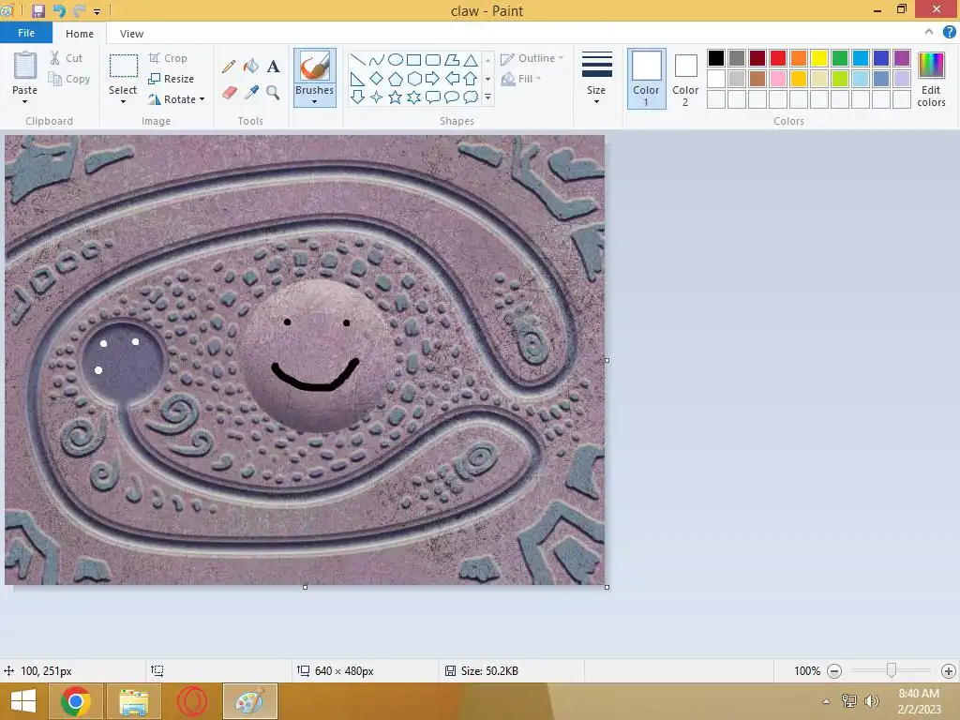Open the Paste dropdown arrow
The image size is (960, 720).
24,101
